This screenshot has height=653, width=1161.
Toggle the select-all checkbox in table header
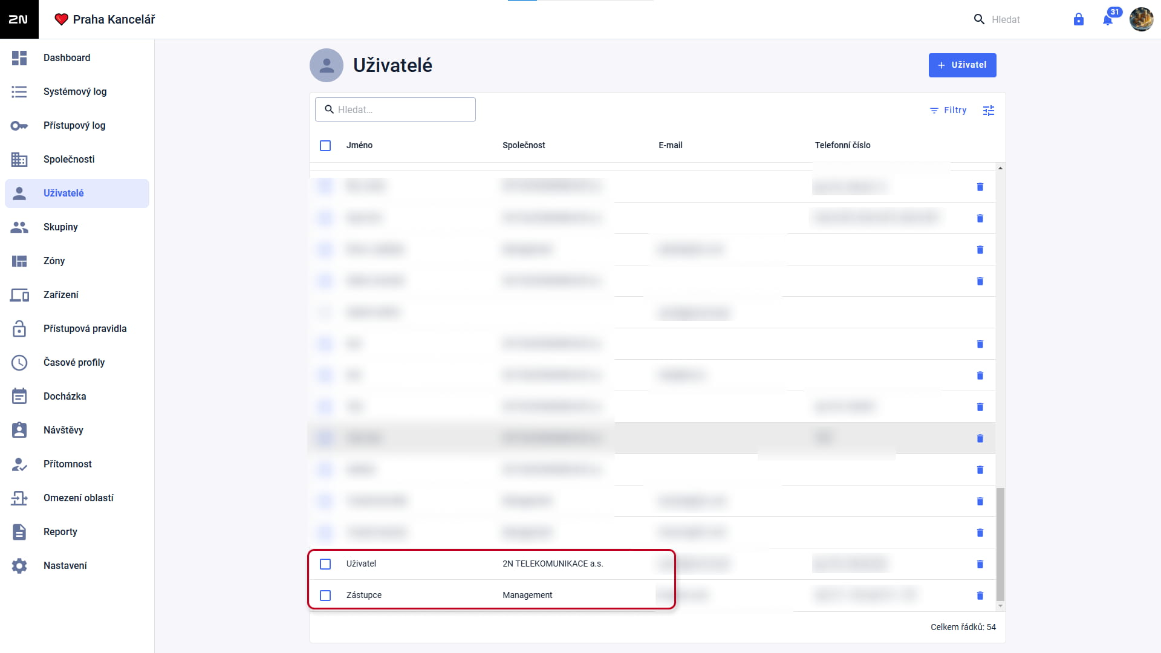325,146
